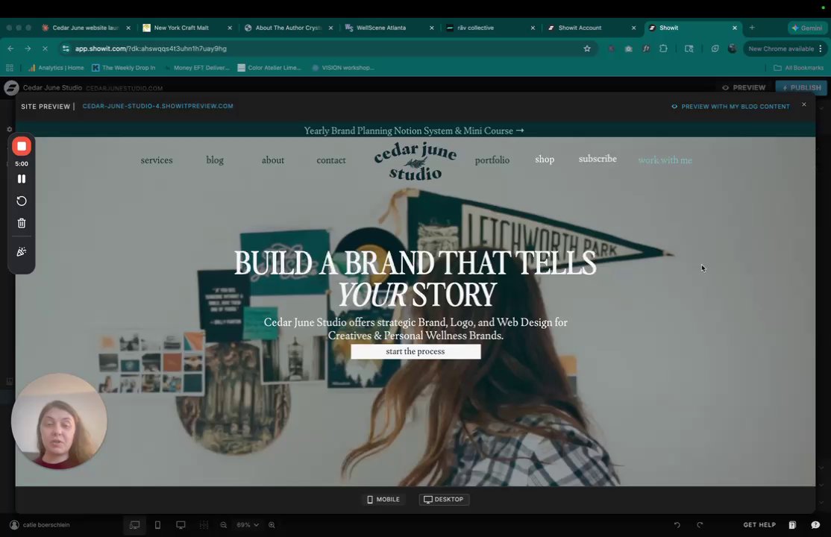The width and height of the screenshot is (831, 537).
Task: Open the Chrome three-dot menu
Action: coord(821,48)
